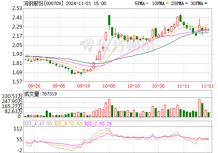Click the tallest red volume bar near 10-08
The height and width of the screenshot is (153, 218).
pos(109,108)
